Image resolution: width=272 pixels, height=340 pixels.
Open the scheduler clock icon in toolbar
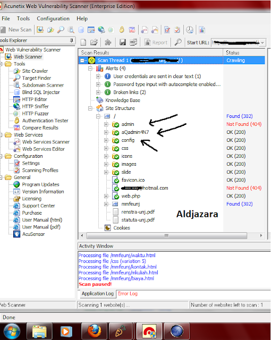tap(190, 30)
